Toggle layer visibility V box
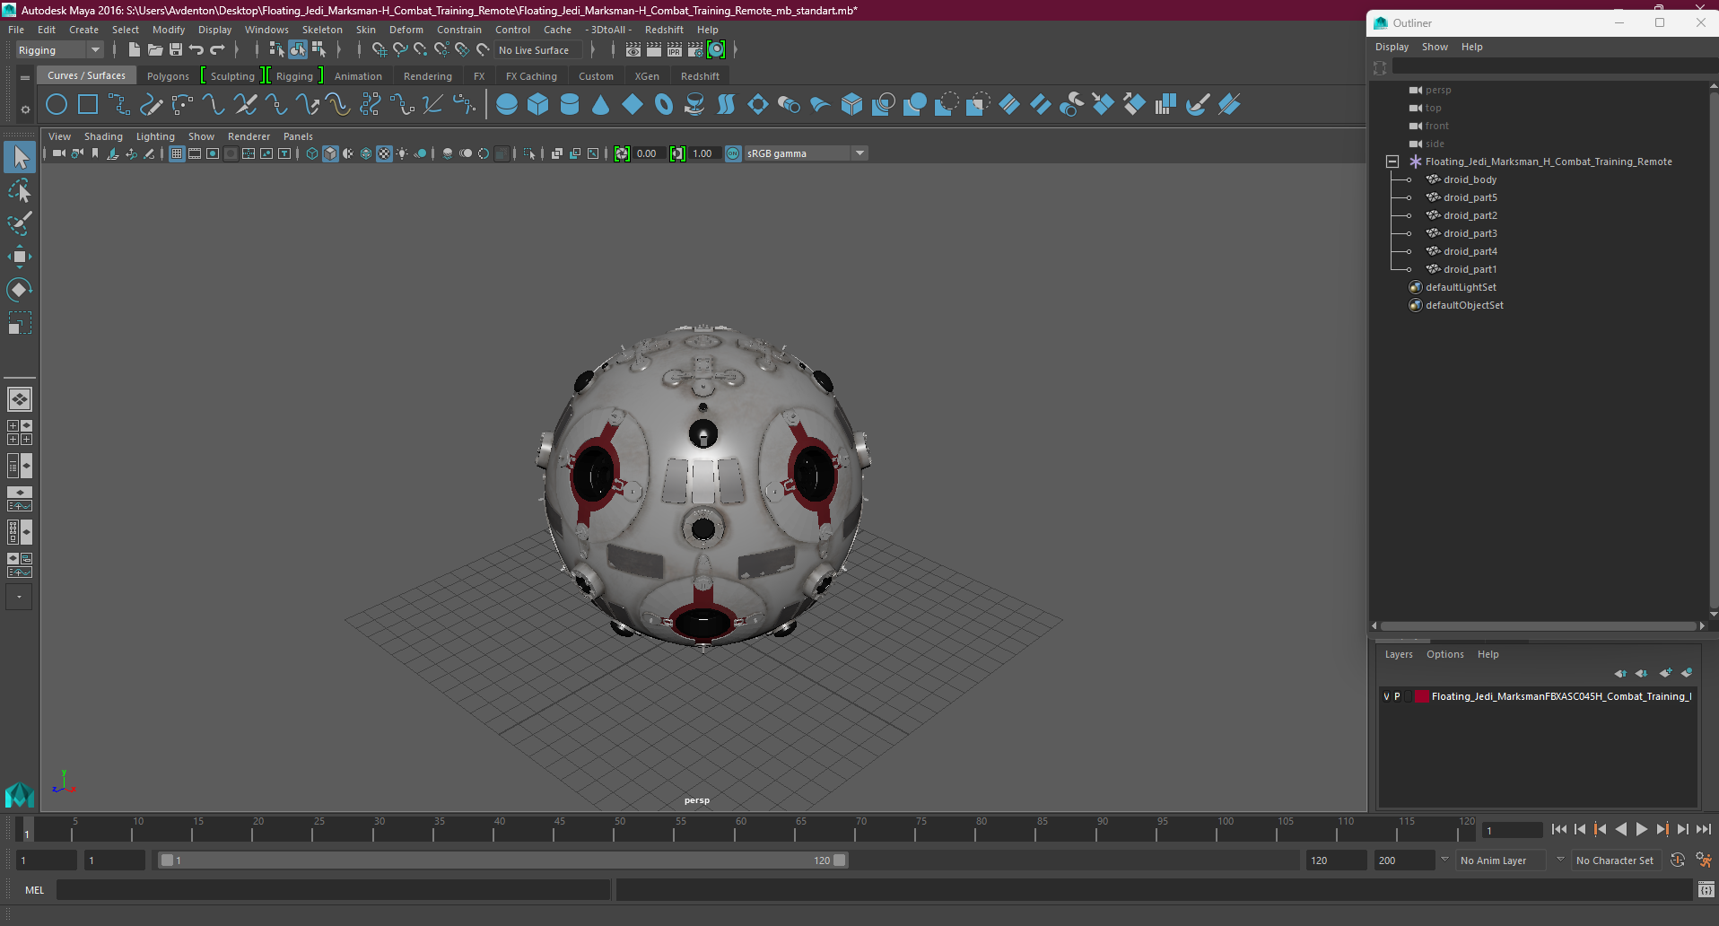This screenshot has width=1719, height=926. 1386,696
